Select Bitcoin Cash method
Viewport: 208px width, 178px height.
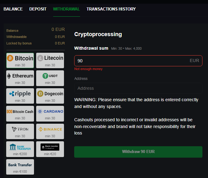pos(20,114)
